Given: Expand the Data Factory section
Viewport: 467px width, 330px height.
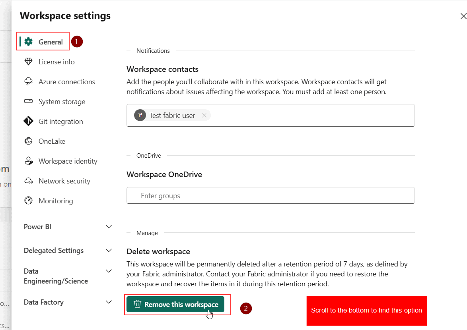Looking at the screenshot, I should 109,302.
